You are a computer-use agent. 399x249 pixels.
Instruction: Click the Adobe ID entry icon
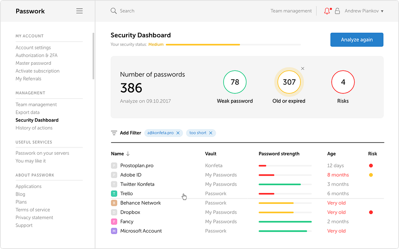click(114, 175)
